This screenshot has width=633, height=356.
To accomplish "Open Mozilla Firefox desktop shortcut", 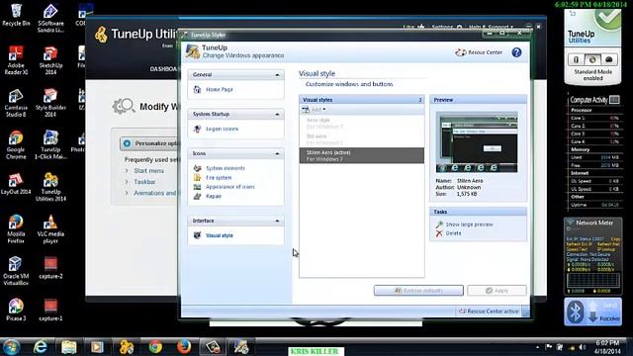I will (x=16, y=228).
